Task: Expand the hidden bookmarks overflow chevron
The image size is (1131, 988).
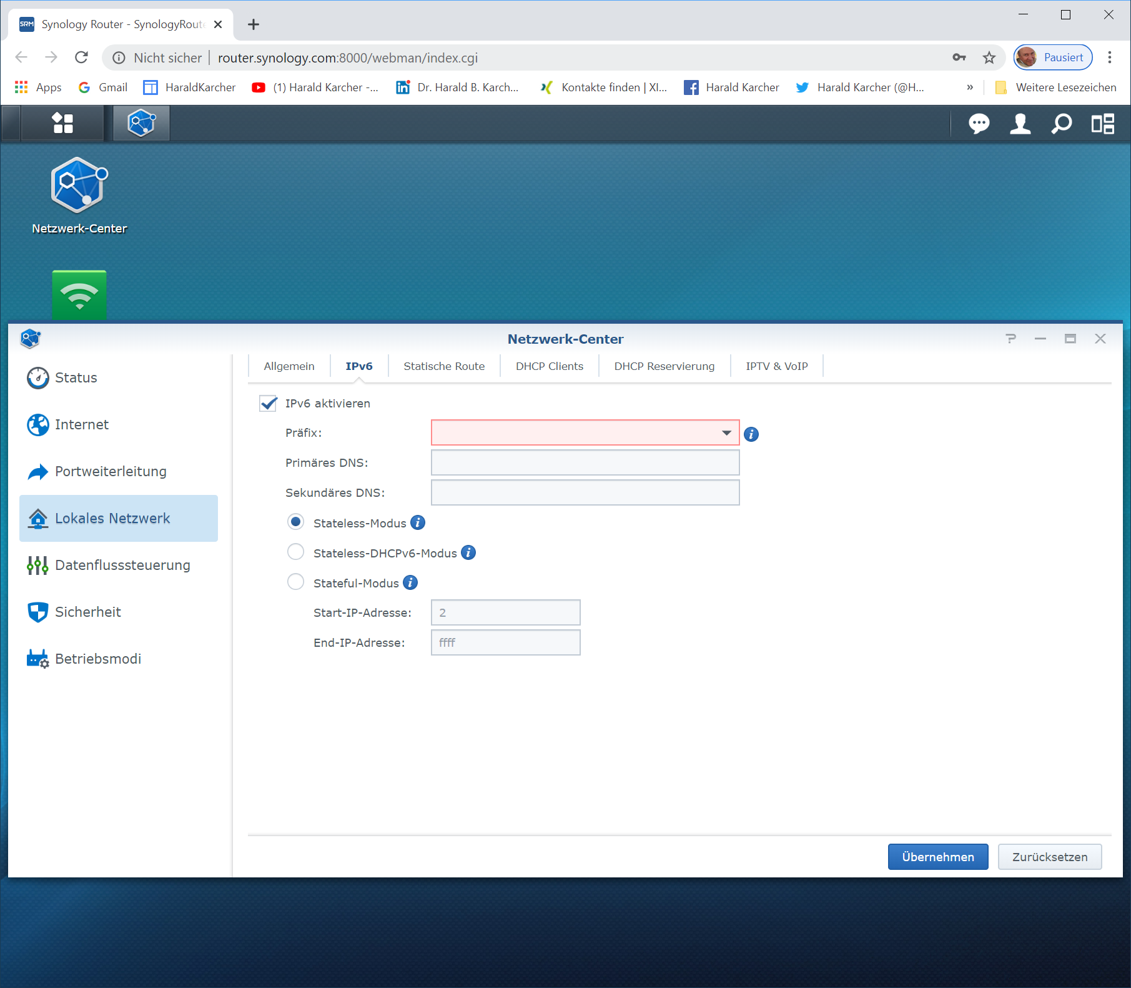Action: coord(969,87)
